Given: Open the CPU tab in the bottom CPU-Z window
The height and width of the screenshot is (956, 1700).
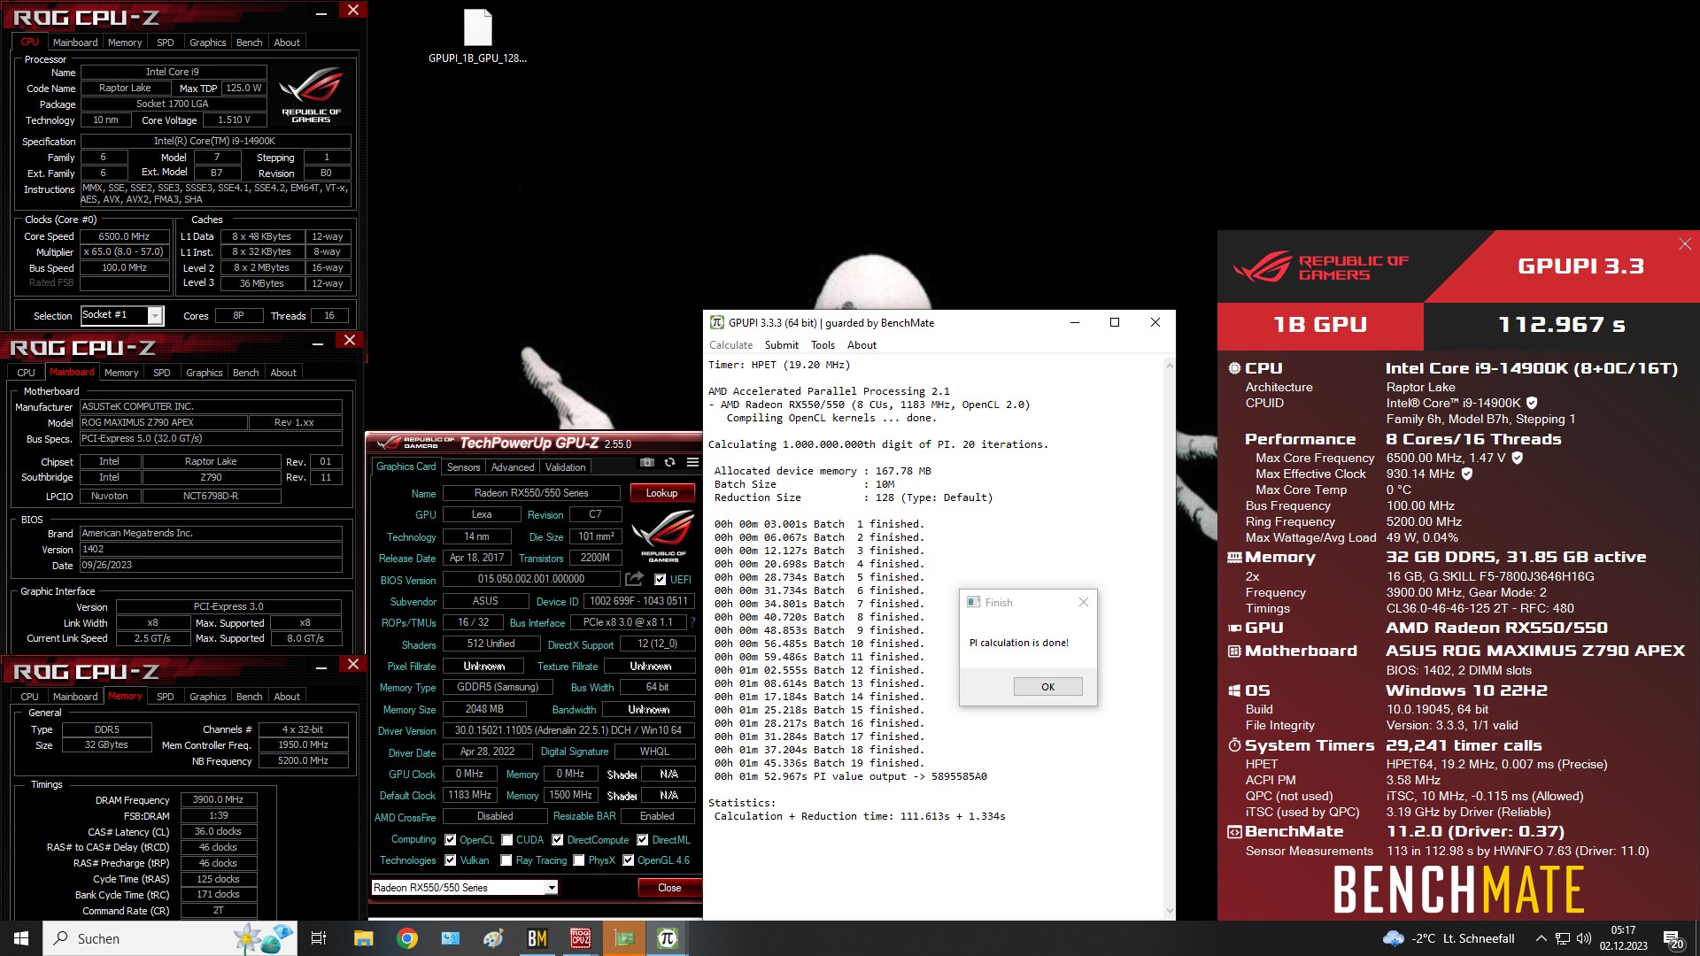Looking at the screenshot, I should (x=29, y=697).
